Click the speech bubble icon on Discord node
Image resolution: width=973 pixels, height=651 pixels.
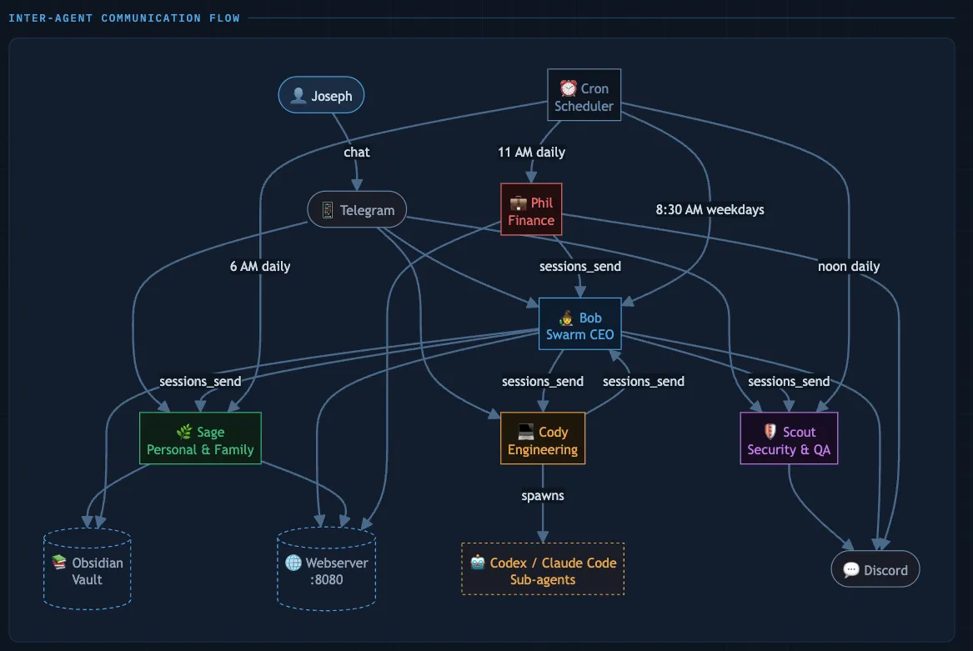851,569
